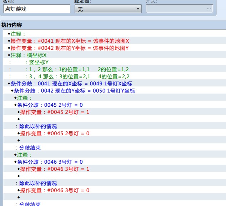Screen dimensions: 226x206
Task: Select 操作变量 #0046 3号灯 = 1 line
Action: tap(115, 169)
